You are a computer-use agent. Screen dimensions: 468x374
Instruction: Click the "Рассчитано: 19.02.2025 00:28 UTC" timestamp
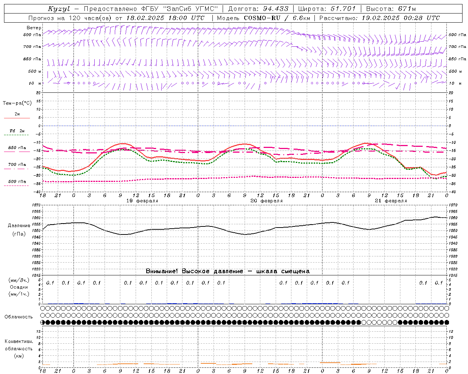click(x=380, y=18)
